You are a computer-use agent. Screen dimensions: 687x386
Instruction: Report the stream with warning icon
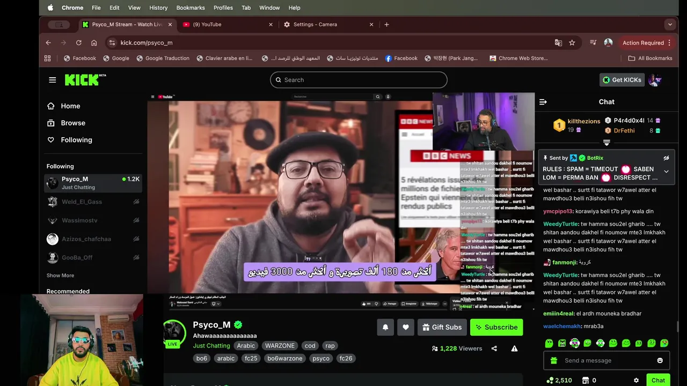pos(514,348)
